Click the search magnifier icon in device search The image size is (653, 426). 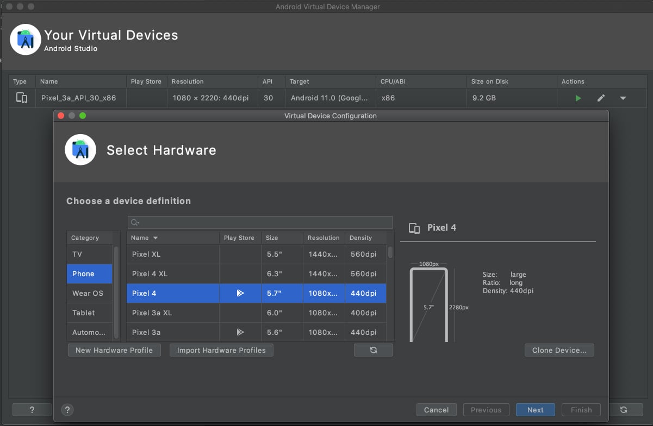point(135,222)
